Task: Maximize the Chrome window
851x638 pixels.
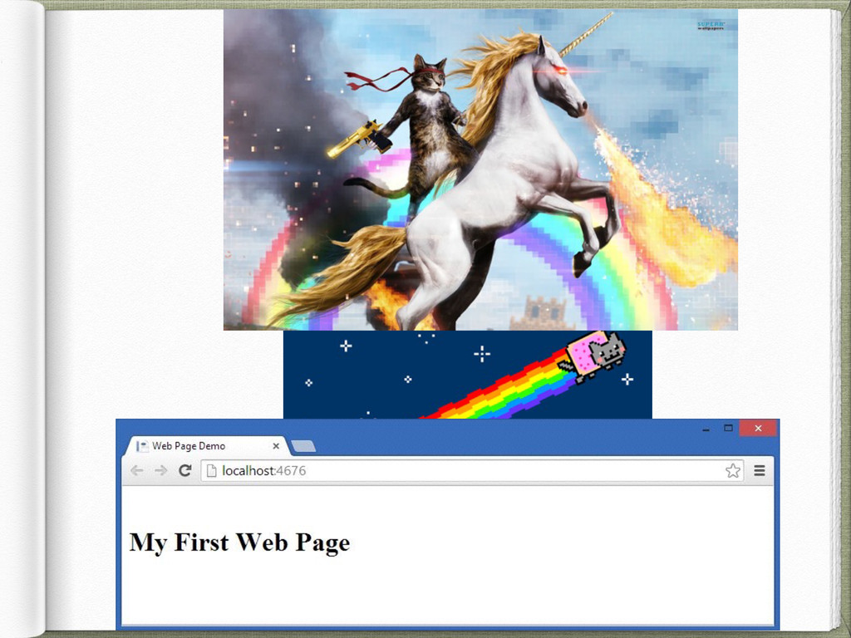Action: click(728, 428)
